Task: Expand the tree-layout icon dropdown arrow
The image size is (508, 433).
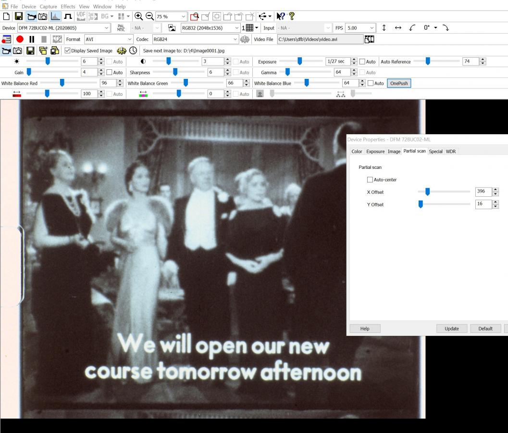Action: [270, 16]
